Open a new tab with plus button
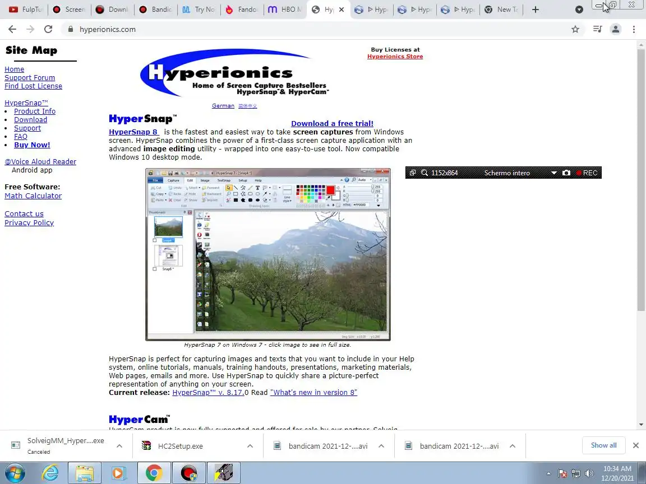Image resolution: width=646 pixels, height=484 pixels. [535, 10]
